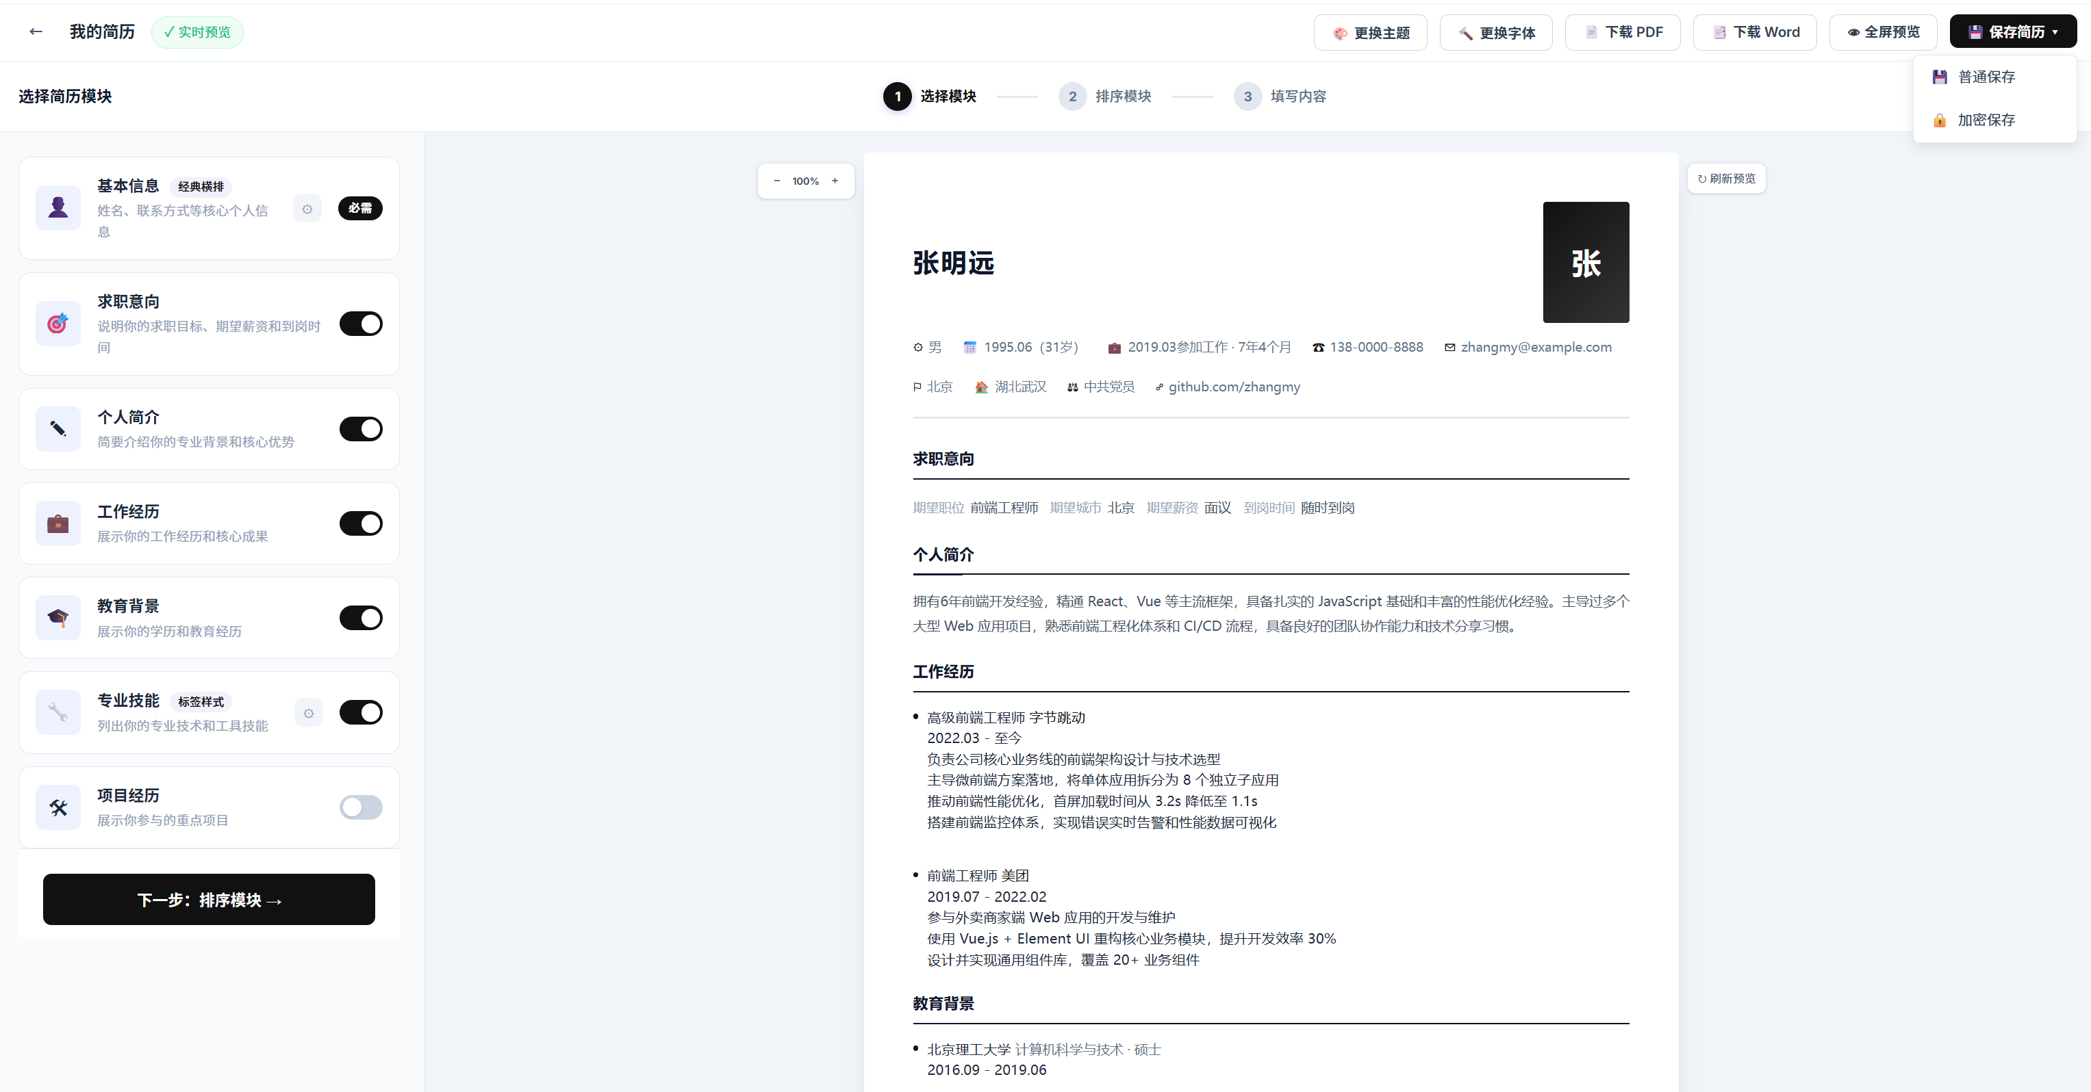Increase preview zoom with the plus button

(835, 181)
